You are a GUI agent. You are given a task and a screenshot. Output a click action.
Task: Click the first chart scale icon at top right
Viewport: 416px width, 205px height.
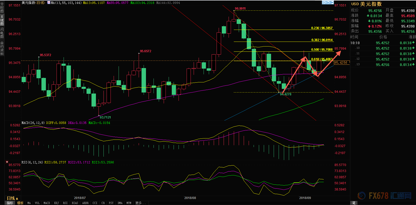[x=324, y=3]
